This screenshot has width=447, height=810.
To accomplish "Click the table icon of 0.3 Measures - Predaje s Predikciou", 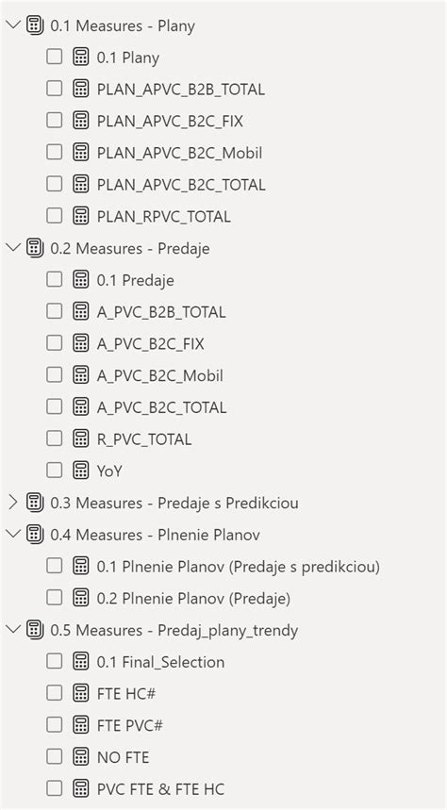I will coord(35,502).
